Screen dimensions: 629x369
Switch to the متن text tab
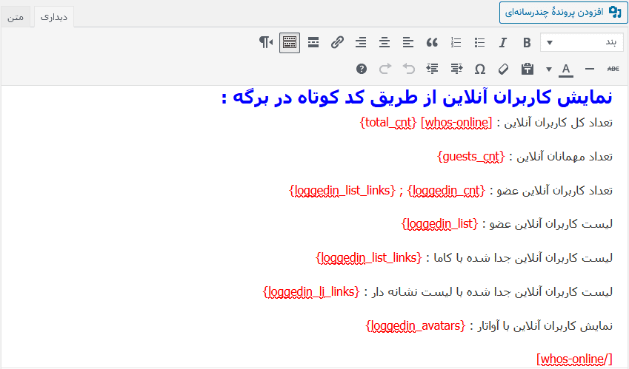pyautogui.click(x=16, y=17)
